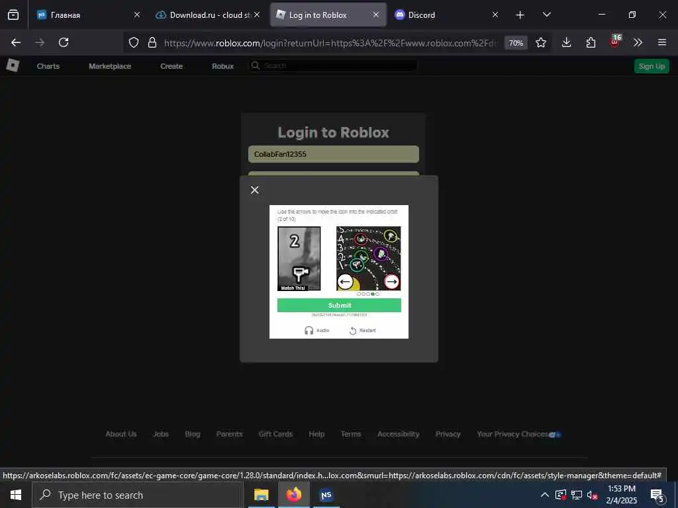Reload the page with the refresh icon
The image size is (678, 508).
point(64,42)
